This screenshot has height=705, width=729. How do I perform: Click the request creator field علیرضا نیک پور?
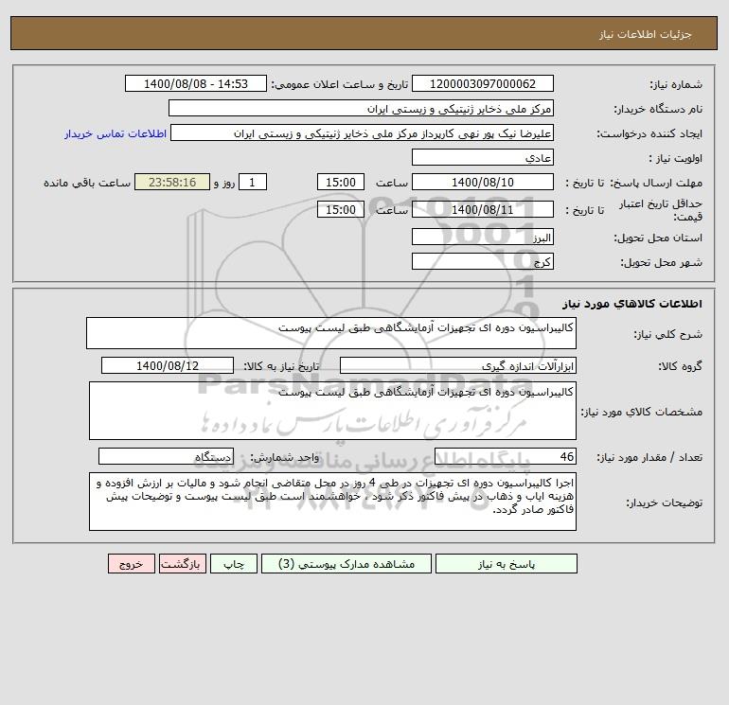[363, 132]
